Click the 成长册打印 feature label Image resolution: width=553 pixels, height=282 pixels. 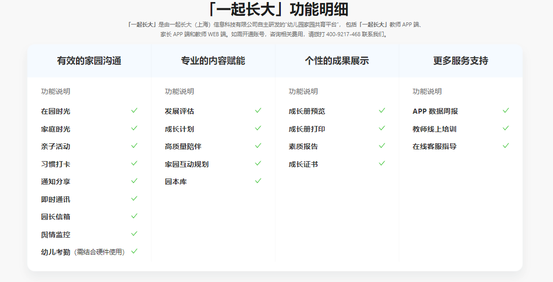click(307, 129)
